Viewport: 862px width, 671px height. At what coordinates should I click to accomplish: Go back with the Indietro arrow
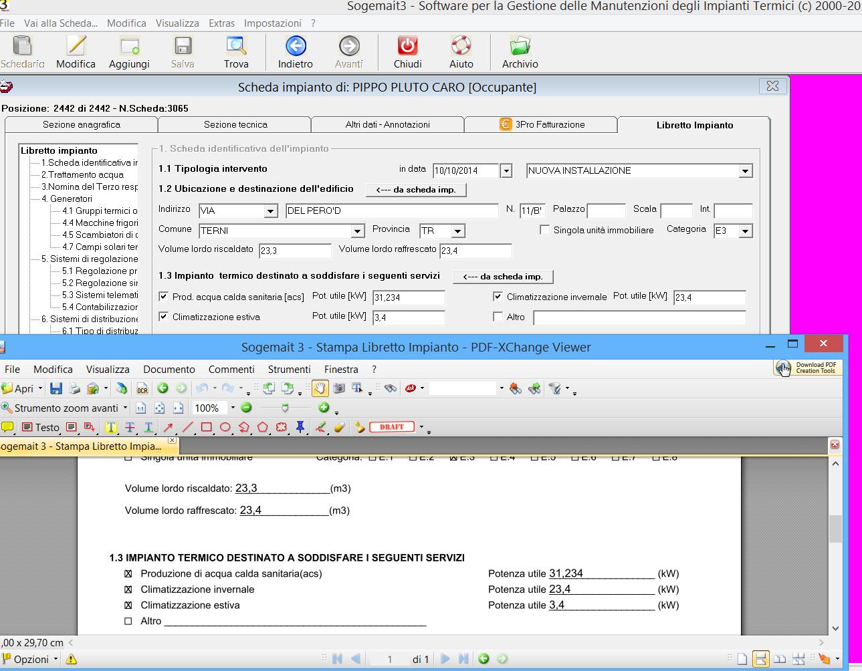[296, 52]
